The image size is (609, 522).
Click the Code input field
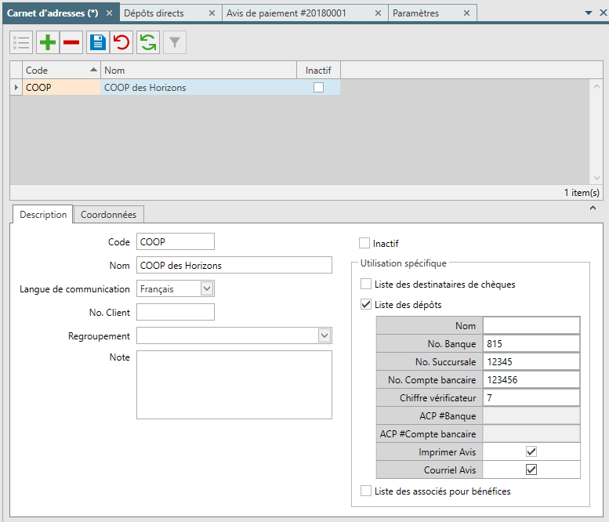click(x=175, y=241)
